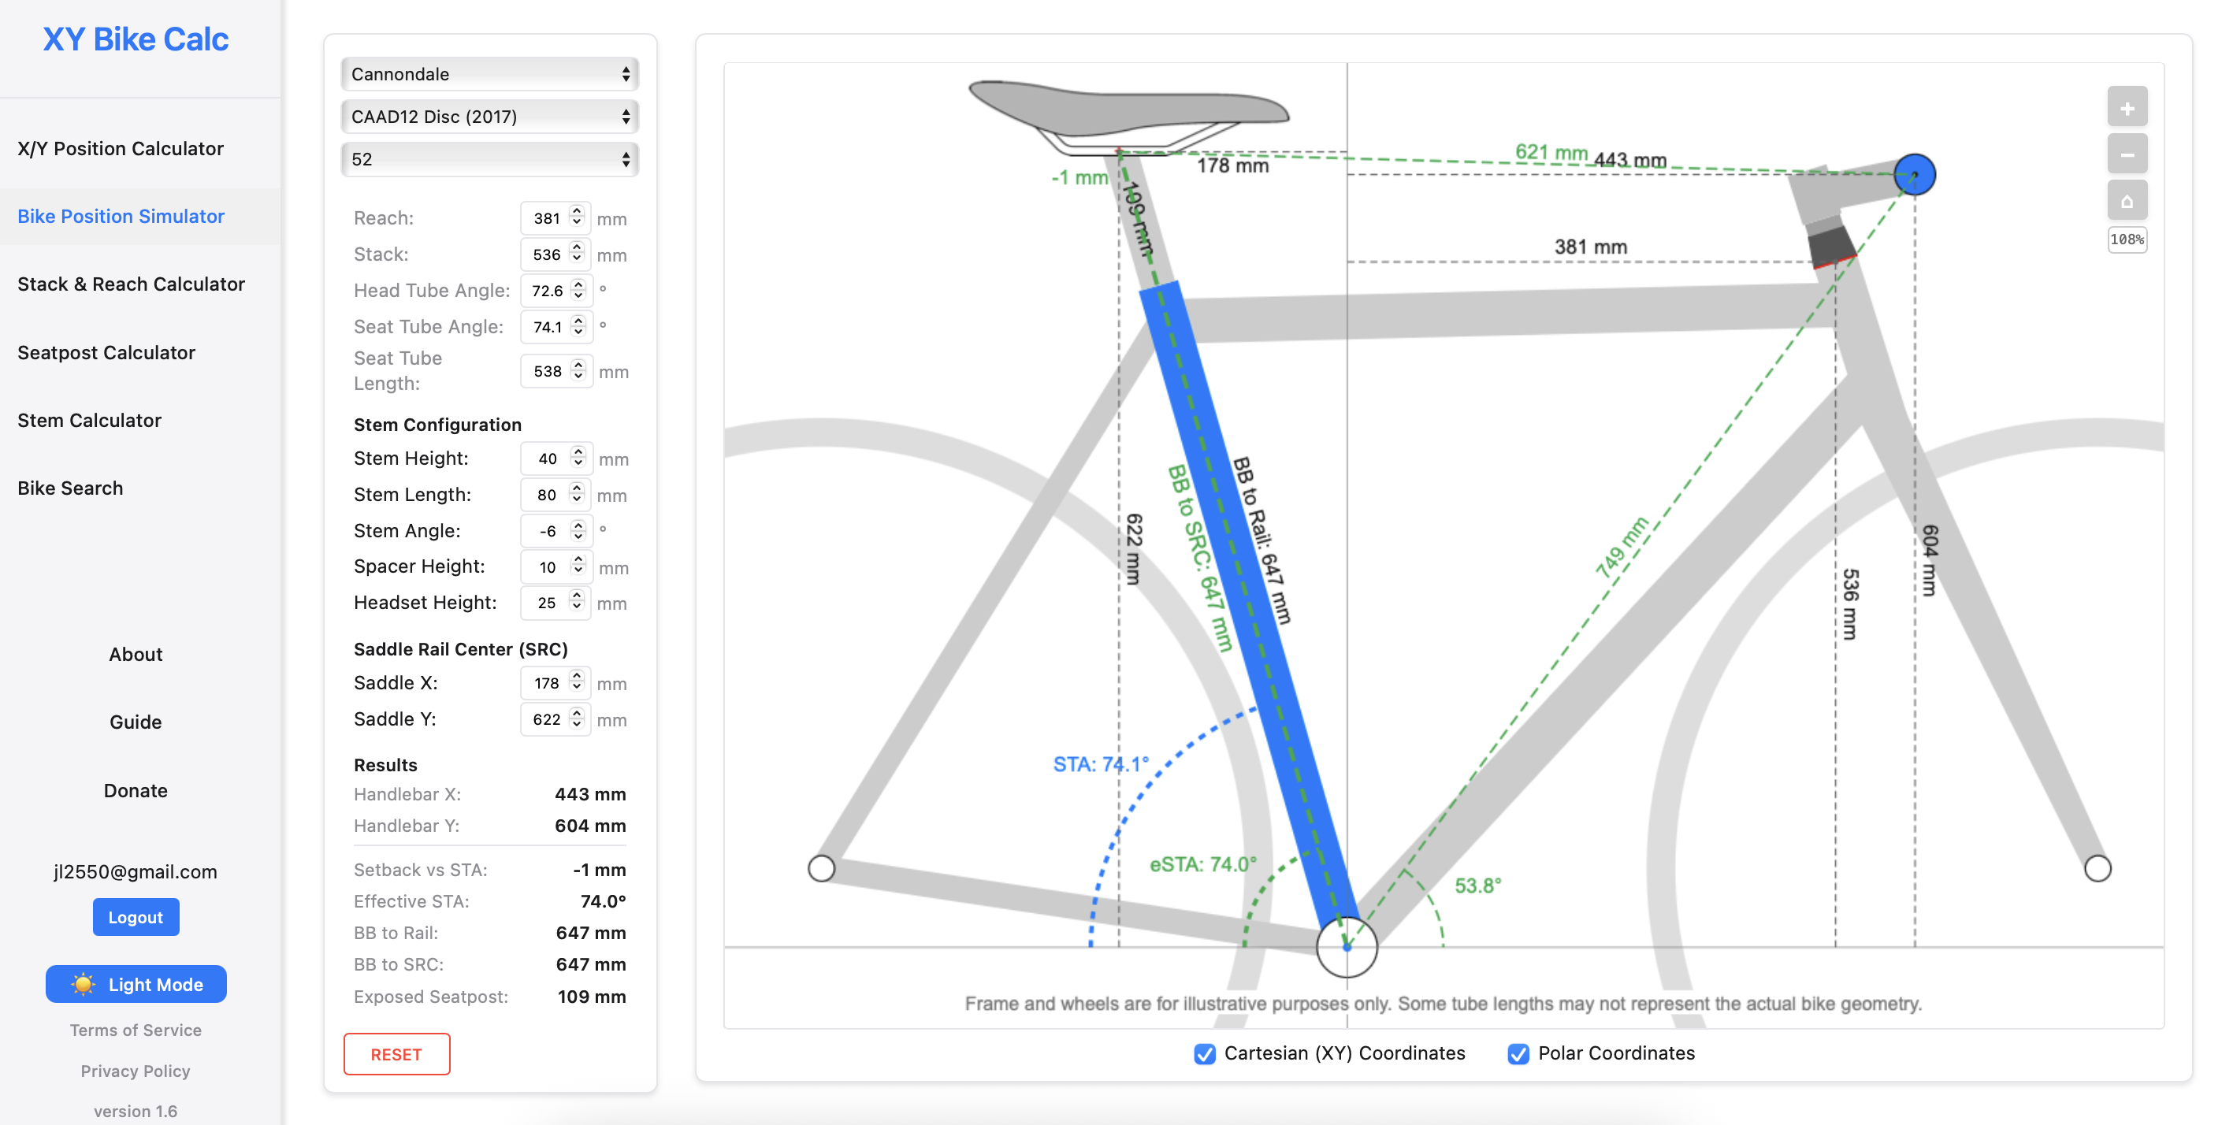The image size is (2222, 1125).
Task: Click the red RESET button
Action: click(x=397, y=1054)
